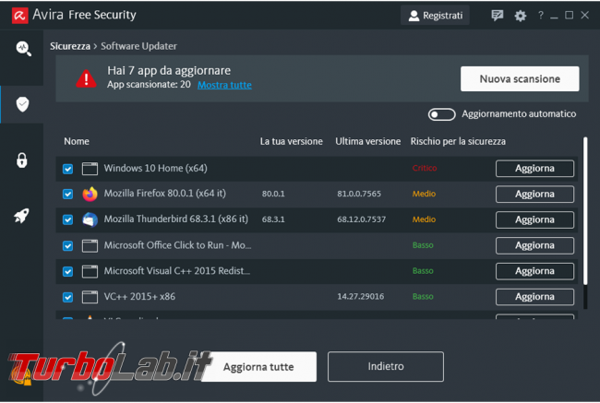
Task: Start a Nuova scansione
Action: [x=520, y=78]
